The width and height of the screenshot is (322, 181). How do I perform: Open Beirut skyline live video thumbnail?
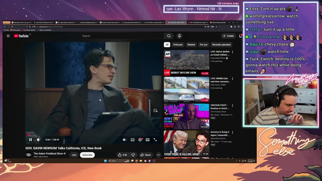[186, 63]
